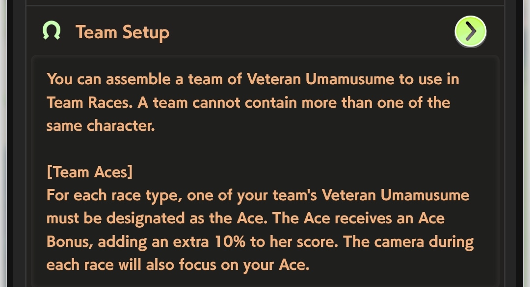Click the Team Setup heading text

[122, 32]
